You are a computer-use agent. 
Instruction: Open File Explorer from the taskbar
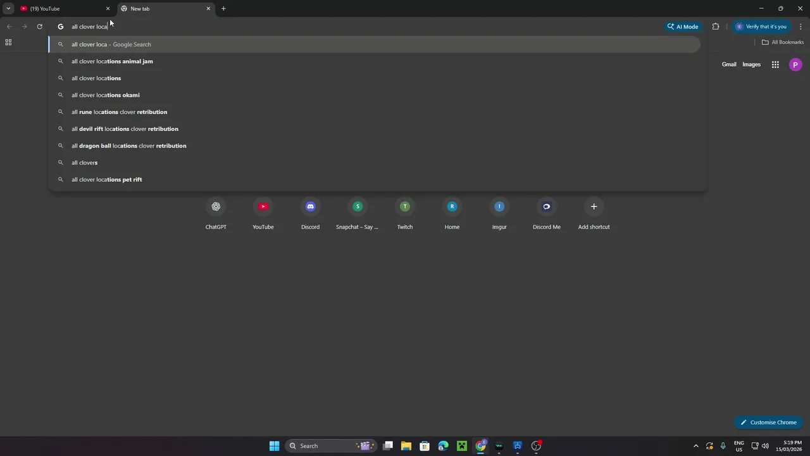click(406, 446)
